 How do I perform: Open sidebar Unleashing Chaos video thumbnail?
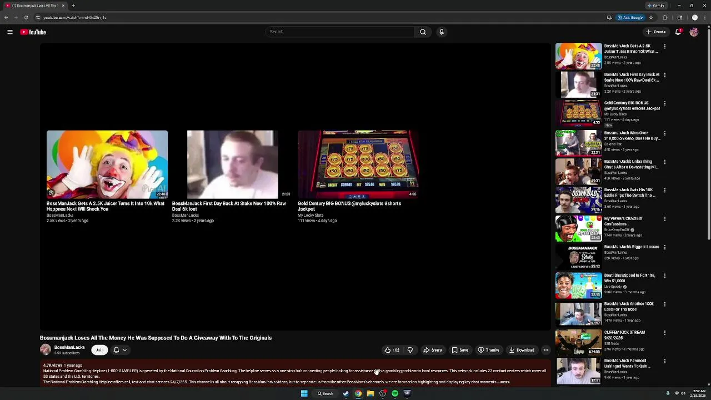[x=578, y=171]
